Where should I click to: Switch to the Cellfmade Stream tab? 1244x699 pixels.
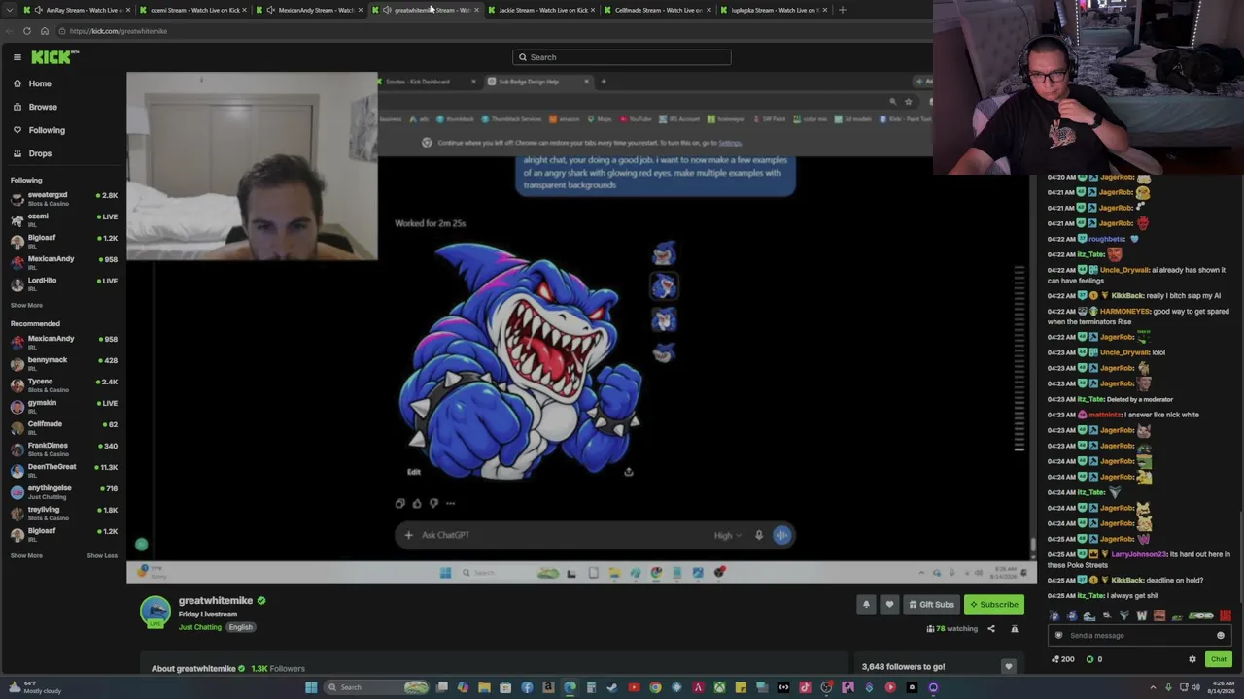click(658, 10)
